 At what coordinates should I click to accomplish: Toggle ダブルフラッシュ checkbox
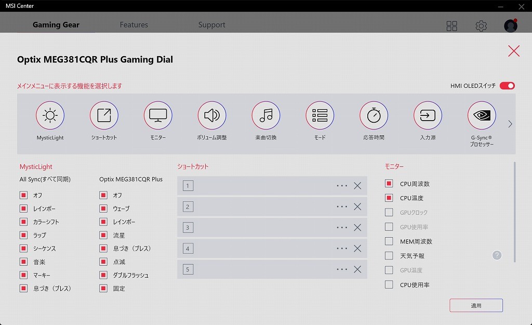103,275
